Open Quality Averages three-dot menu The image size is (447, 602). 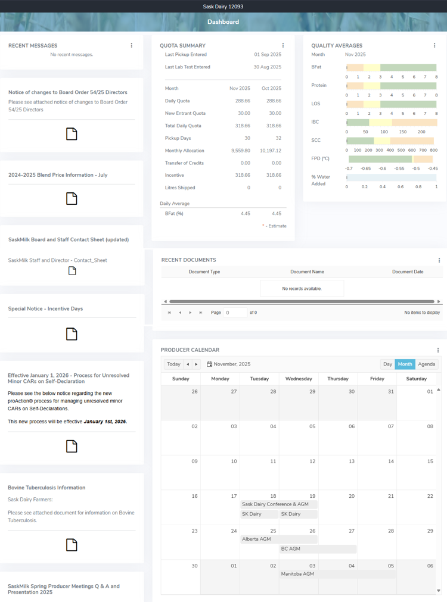(x=434, y=45)
